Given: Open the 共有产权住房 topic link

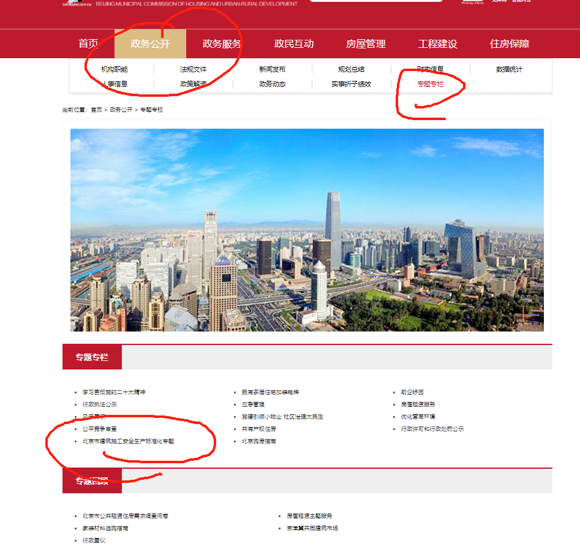Looking at the screenshot, I should (x=258, y=428).
